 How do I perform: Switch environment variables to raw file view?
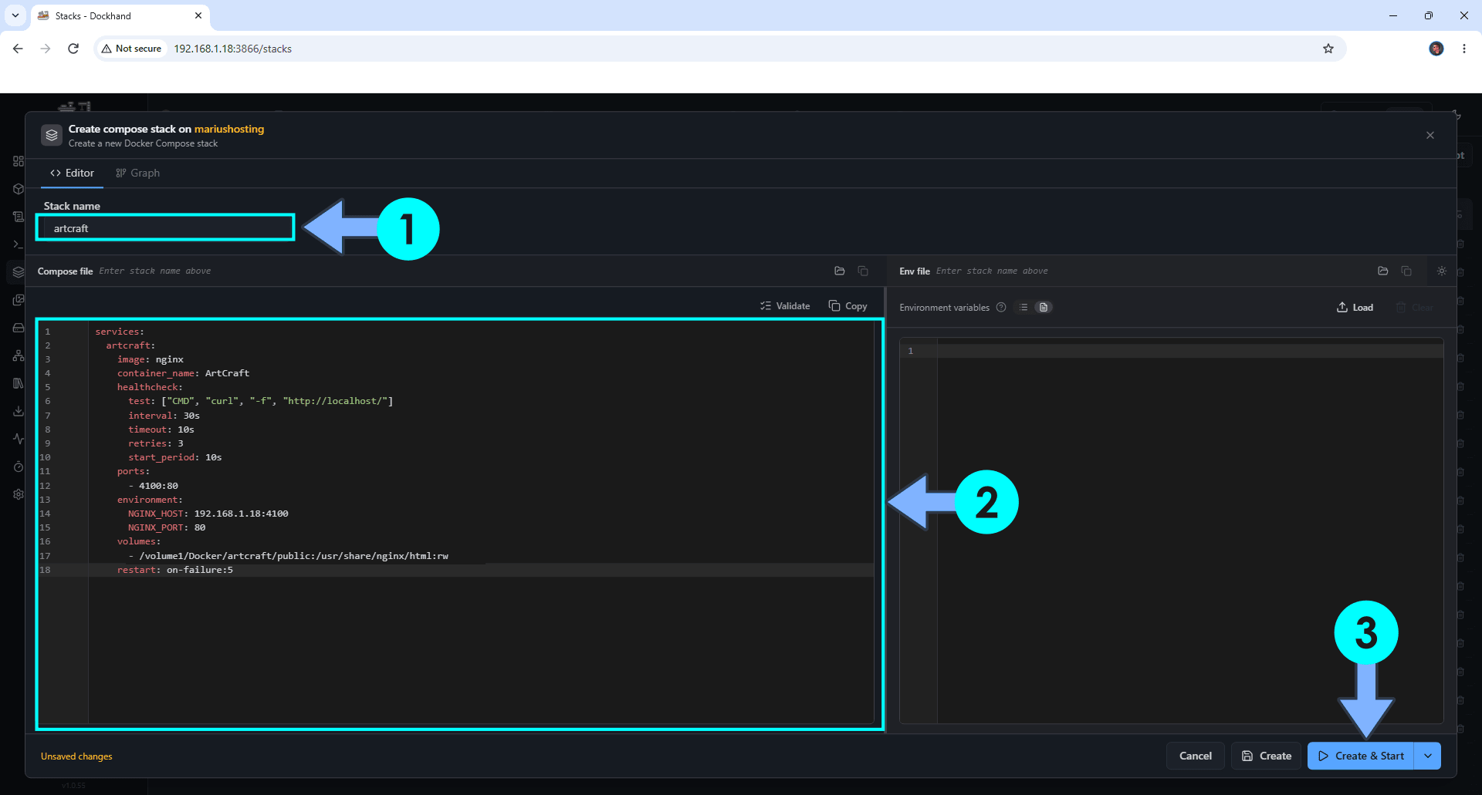pyautogui.click(x=1044, y=307)
